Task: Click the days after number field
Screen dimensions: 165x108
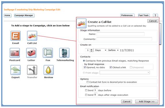Action: click(x=95, y=95)
